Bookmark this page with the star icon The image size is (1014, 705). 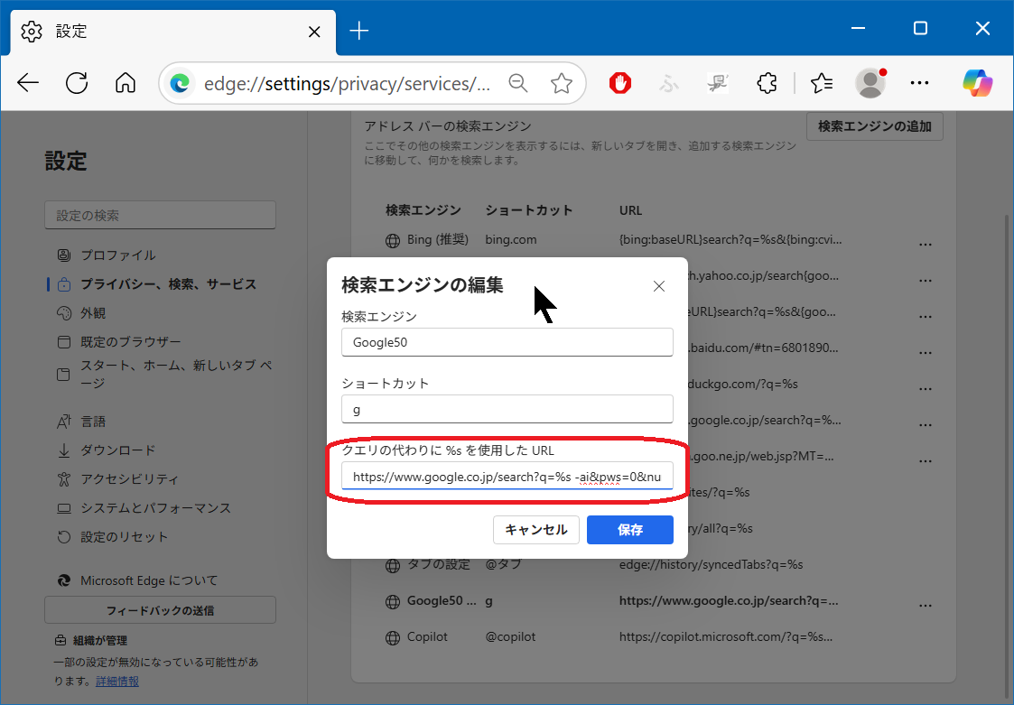[562, 83]
